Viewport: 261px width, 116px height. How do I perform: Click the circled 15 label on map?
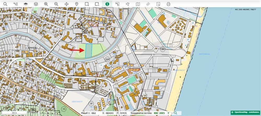[x=64, y=109]
